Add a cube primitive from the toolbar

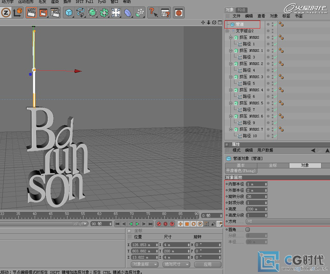point(69,13)
